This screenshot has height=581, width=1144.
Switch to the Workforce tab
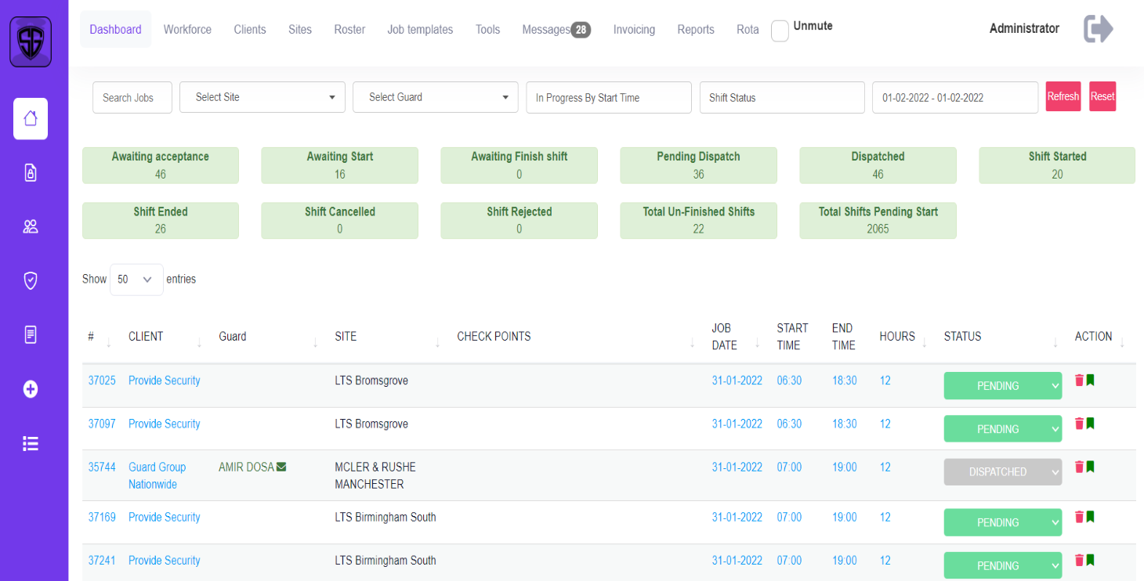click(x=187, y=29)
